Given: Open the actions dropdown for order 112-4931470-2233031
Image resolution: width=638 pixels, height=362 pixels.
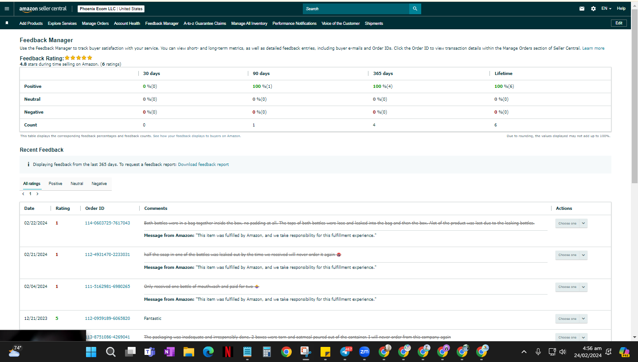Looking at the screenshot, I should coord(571,255).
